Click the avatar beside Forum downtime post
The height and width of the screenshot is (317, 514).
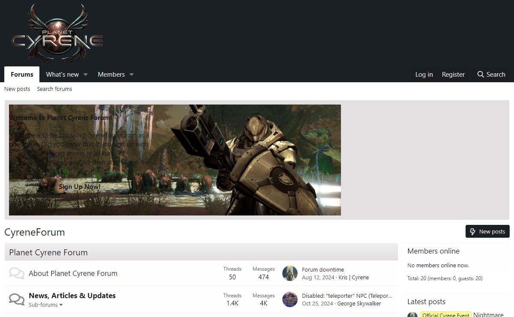(x=290, y=273)
